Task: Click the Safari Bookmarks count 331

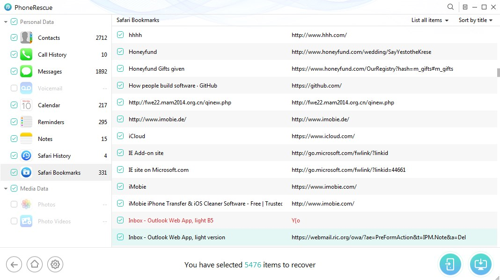Action: click(x=103, y=172)
